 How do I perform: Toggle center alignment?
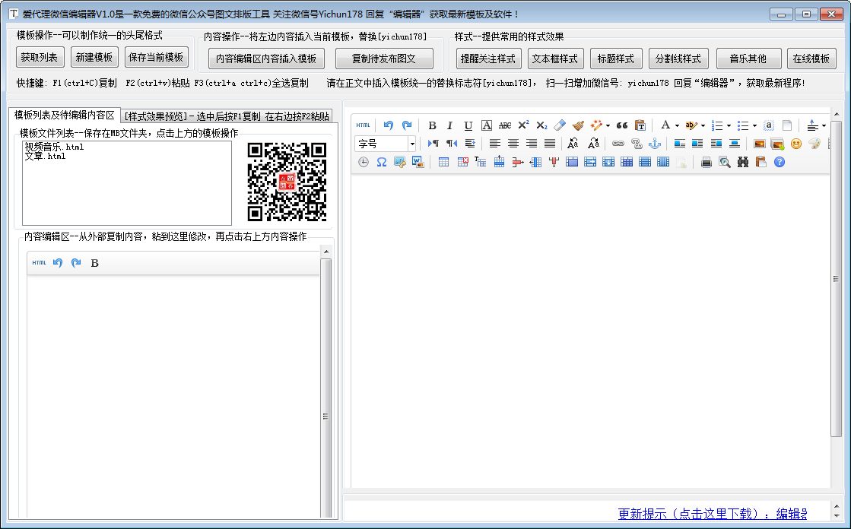pos(513,143)
